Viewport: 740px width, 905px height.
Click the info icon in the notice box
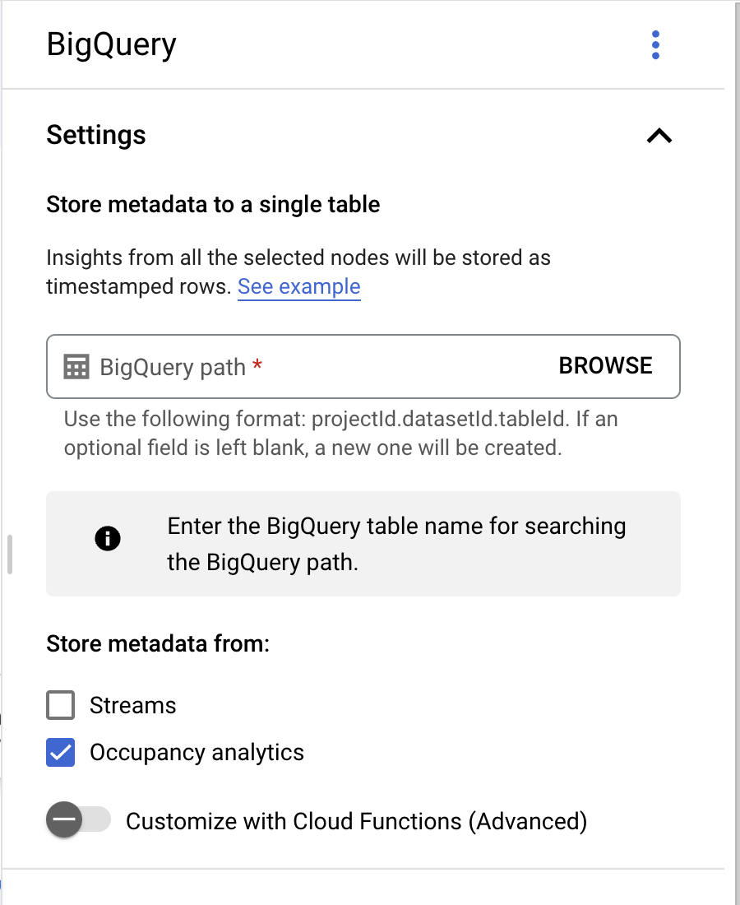108,539
